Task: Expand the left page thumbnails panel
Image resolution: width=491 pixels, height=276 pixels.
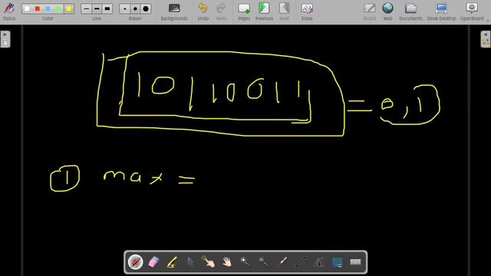Action: (x=5, y=39)
